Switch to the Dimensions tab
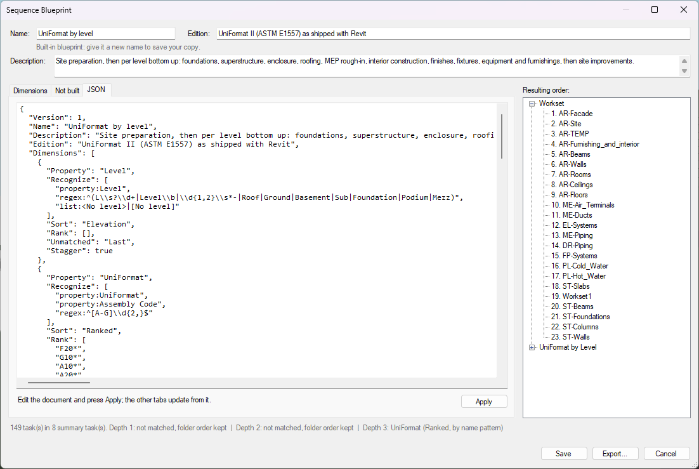The height and width of the screenshot is (469, 699). pos(30,91)
